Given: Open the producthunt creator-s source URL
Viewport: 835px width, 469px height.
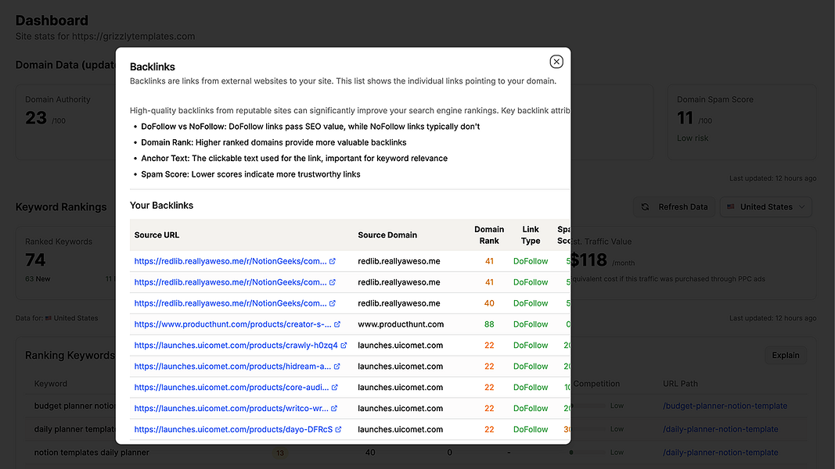Looking at the screenshot, I should pos(232,324).
